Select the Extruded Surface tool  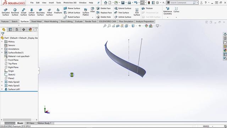[x=6, y=12]
